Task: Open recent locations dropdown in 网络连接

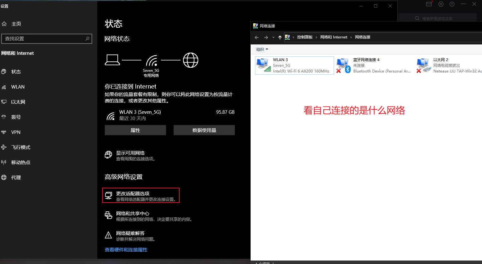Action: [x=273, y=37]
